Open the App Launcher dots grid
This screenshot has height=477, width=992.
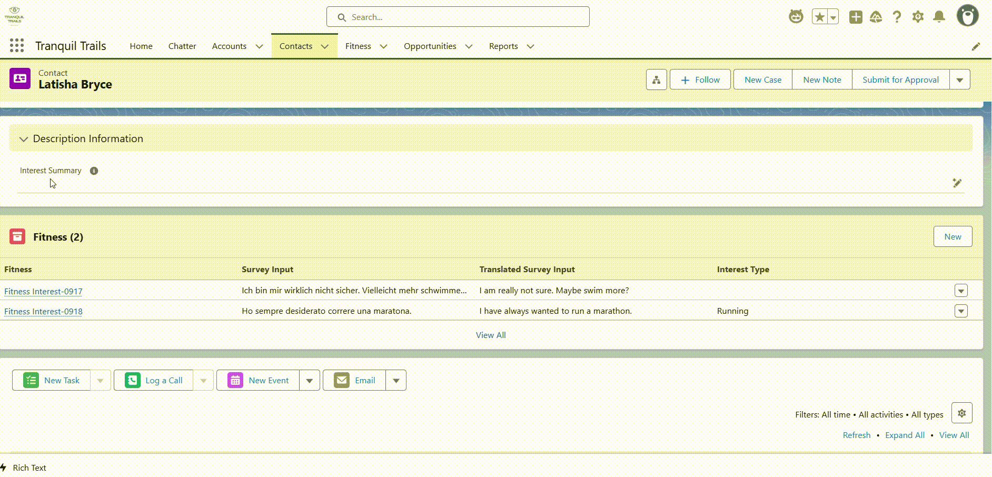17,46
